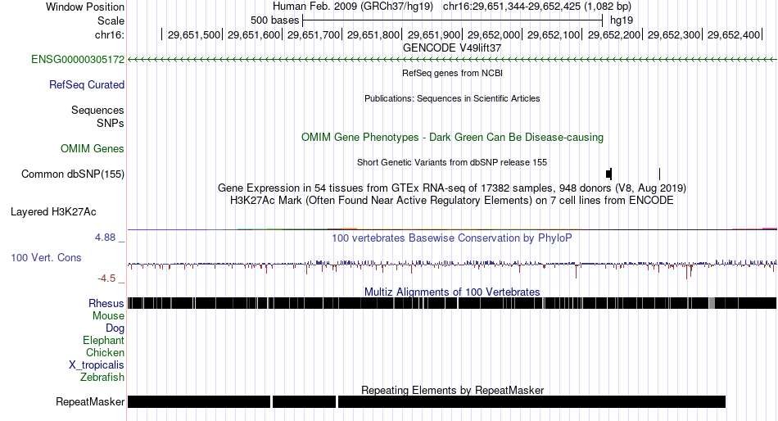Click the Publications Sequences in Scientific Articles title
778x421 pixels.
pos(452,98)
